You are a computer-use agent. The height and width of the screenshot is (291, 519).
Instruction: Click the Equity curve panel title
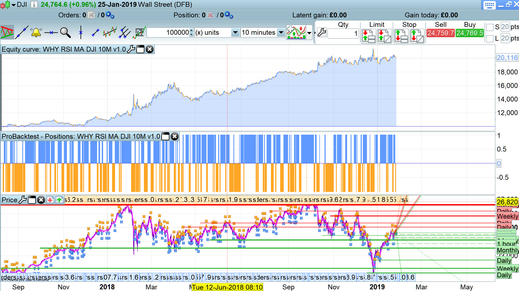tap(64, 49)
